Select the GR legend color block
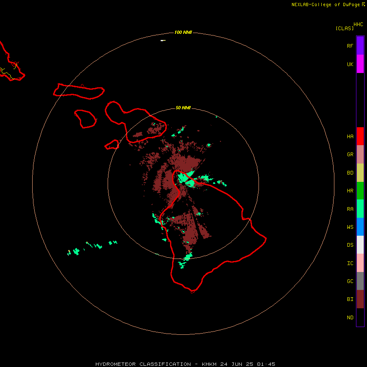 [360, 155]
